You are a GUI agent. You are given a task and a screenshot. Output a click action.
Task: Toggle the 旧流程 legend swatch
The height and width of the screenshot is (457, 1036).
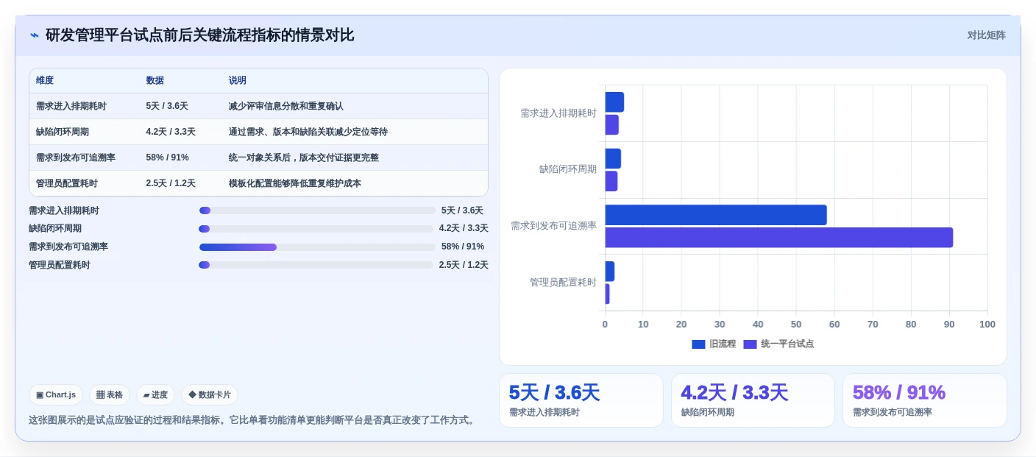(x=698, y=344)
